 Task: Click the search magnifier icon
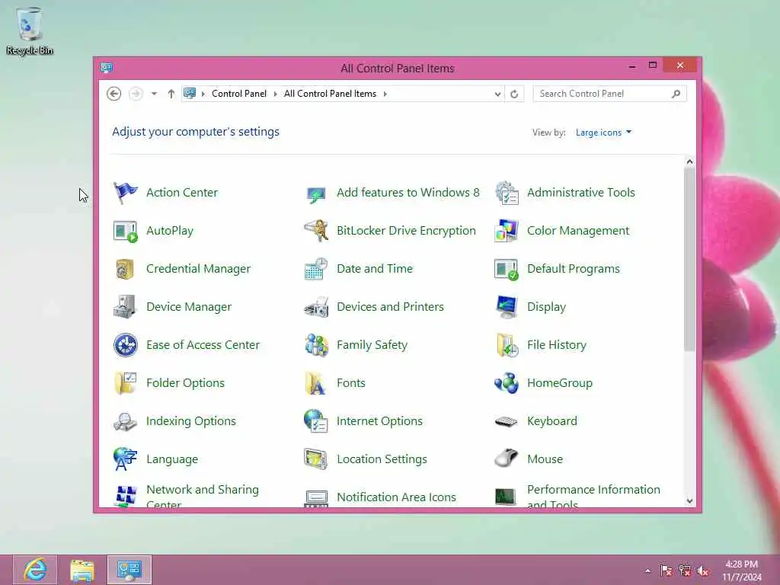(676, 94)
